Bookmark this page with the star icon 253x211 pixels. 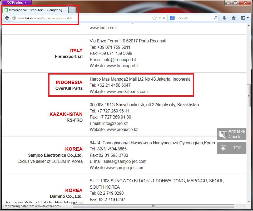pyautogui.click(x=155, y=18)
